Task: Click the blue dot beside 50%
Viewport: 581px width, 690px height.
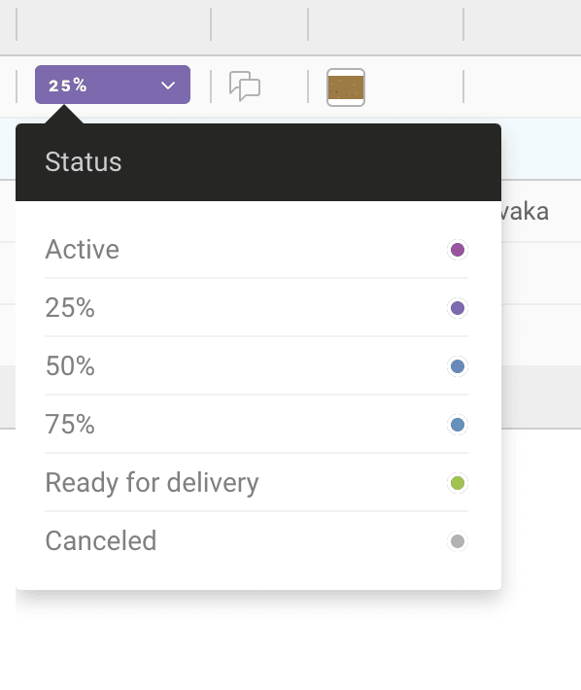Action: pos(458,366)
